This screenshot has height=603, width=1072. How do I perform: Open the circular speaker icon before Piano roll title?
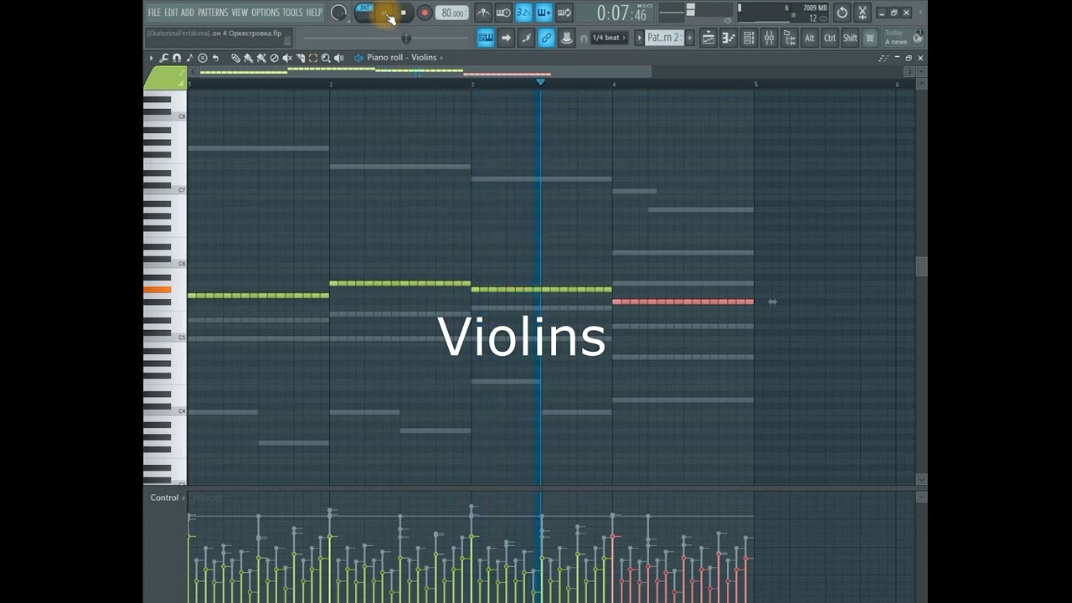point(358,58)
